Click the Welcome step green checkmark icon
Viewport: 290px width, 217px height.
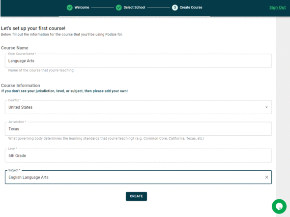click(69, 7)
